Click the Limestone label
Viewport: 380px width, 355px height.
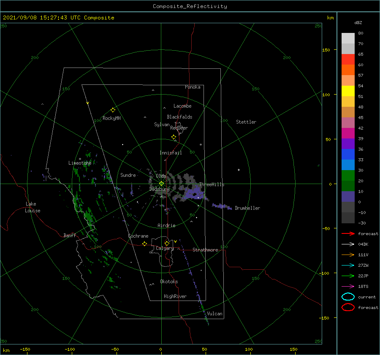click(80, 163)
